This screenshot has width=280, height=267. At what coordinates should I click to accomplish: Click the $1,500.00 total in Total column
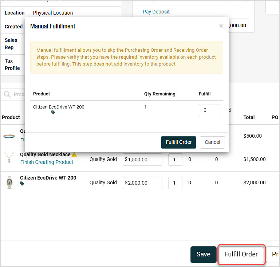pos(255,159)
